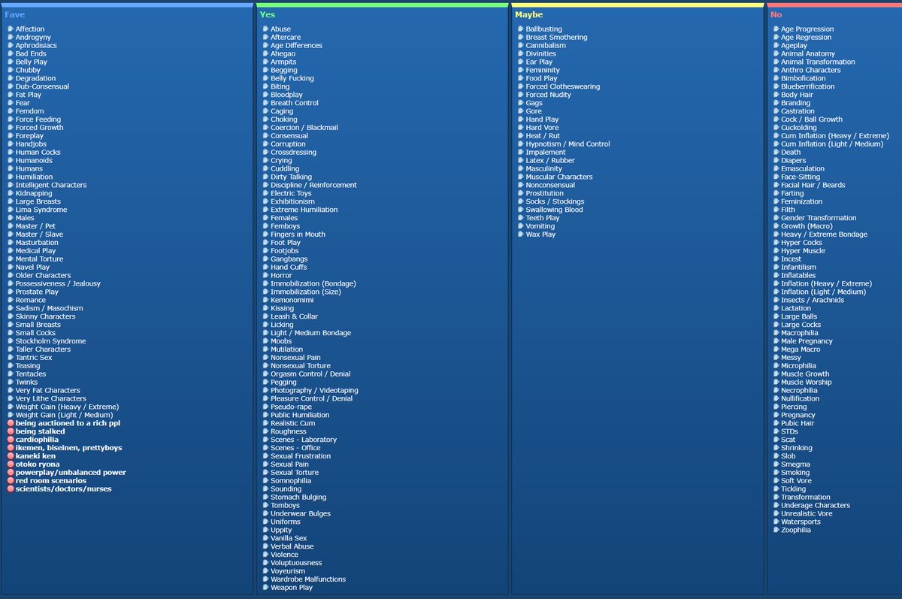902x599 pixels.
Task: Click the icon next to Crossdressing
Action: (265, 153)
